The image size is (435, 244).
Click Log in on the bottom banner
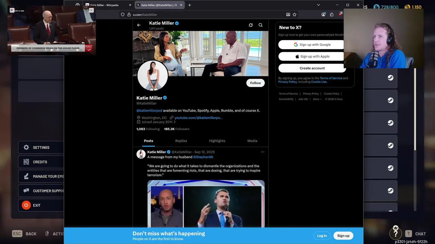tap(322, 236)
